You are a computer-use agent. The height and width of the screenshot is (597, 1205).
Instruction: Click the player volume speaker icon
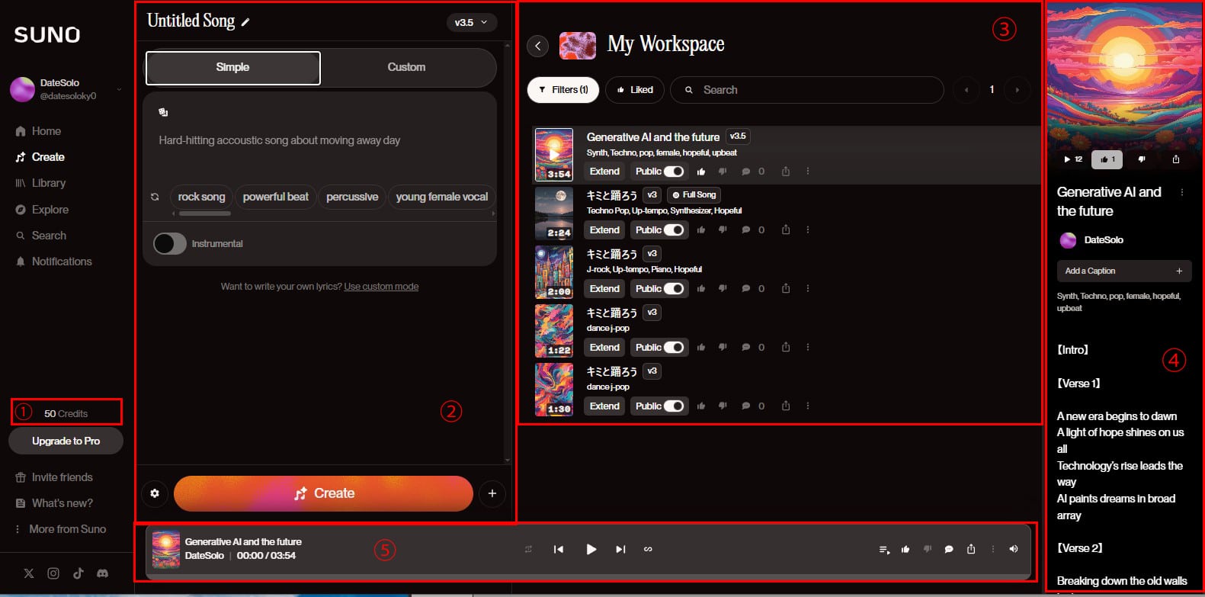1013,549
